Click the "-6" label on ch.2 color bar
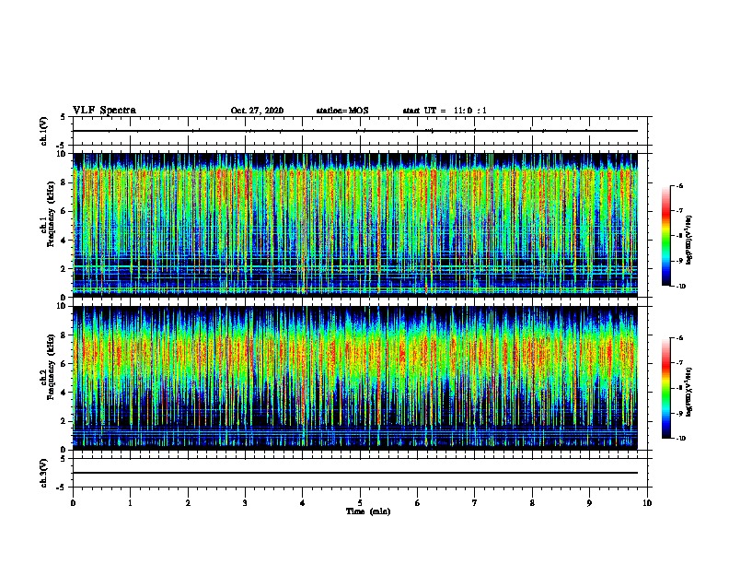The height and width of the screenshot is (564, 729). (x=679, y=338)
